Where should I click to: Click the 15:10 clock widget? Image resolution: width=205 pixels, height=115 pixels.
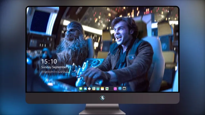pyautogui.click(x=49, y=61)
